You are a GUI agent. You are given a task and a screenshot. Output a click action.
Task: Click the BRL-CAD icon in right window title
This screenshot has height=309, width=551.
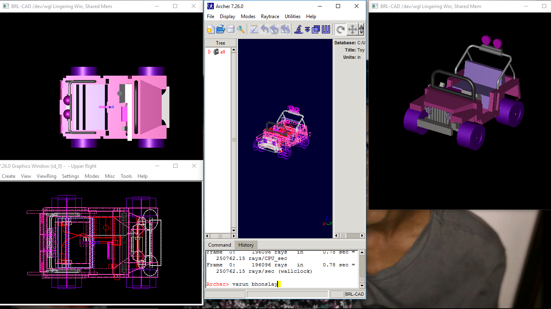click(x=375, y=6)
